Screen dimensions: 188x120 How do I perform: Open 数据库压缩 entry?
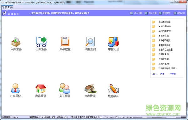(x=164, y=63)
